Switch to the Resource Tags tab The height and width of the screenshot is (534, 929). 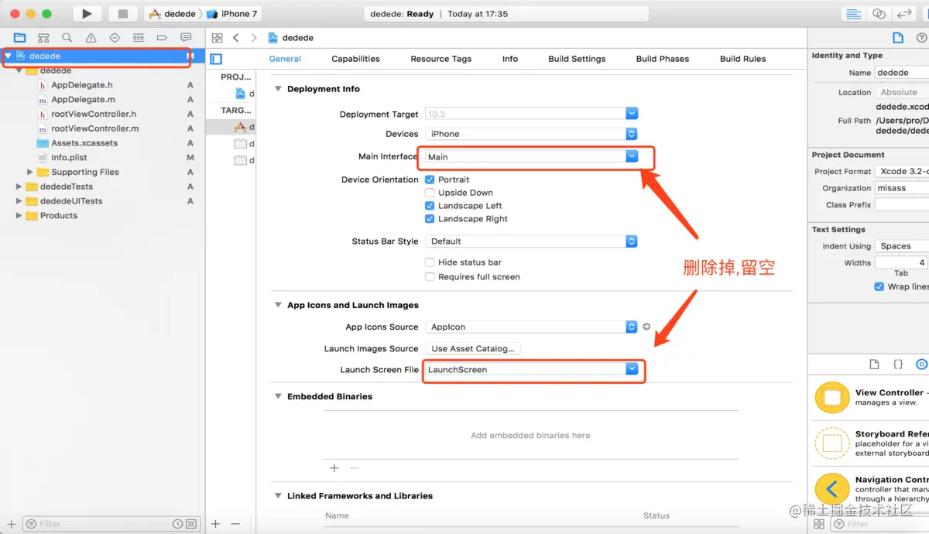click(x=441, y=59)
